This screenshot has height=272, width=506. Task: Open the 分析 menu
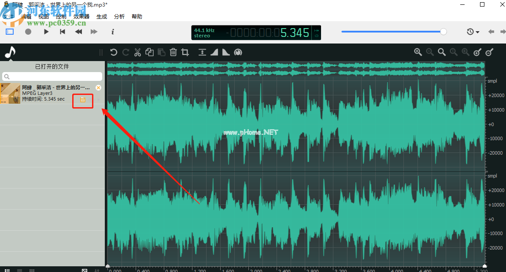[119, 17]
